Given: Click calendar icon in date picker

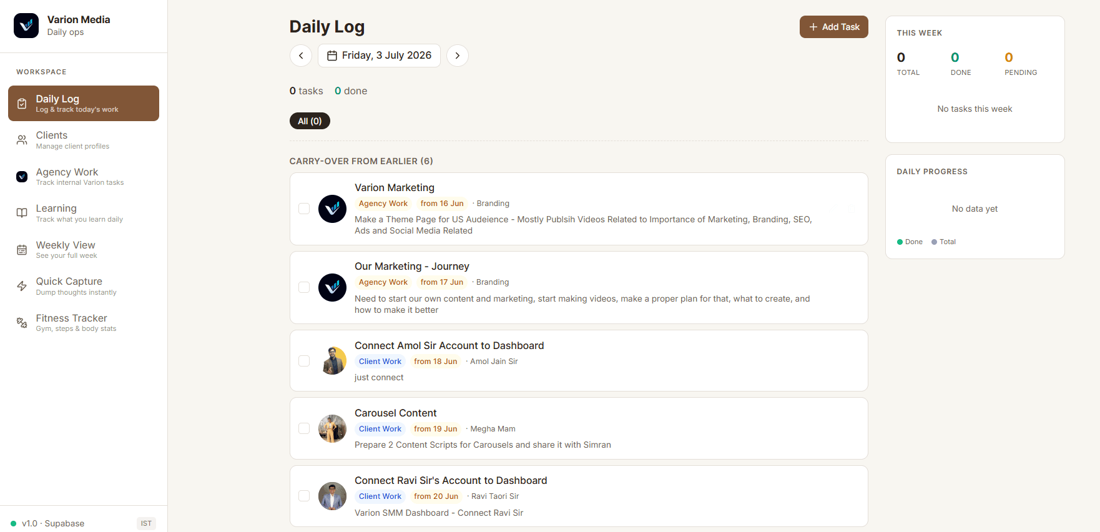Looking at the screenshot, I should [332, 56].
